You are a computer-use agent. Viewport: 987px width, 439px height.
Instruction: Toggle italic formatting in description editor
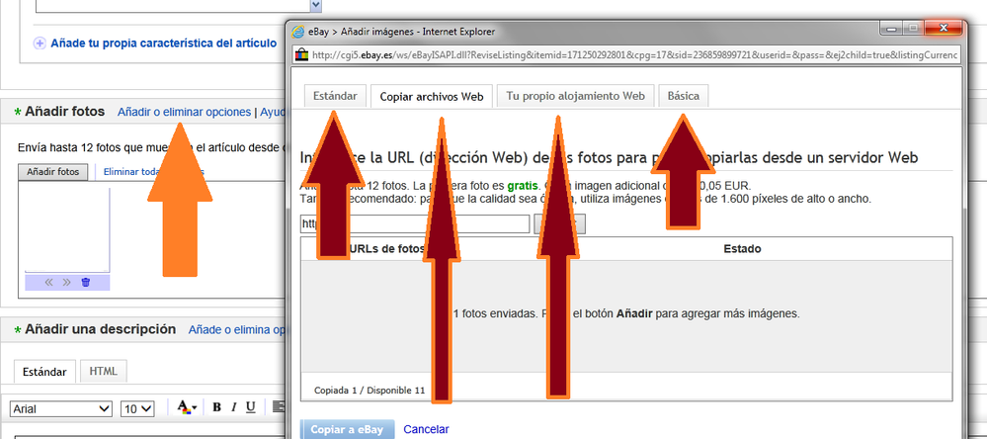click(x=233, y=407)
